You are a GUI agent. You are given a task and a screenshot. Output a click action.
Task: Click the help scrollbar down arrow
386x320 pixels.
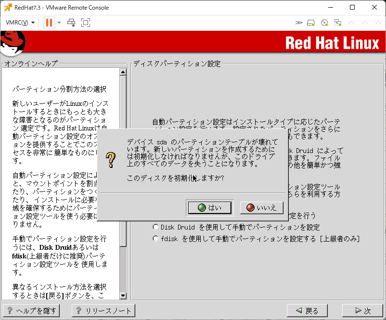tap(123, 295)
